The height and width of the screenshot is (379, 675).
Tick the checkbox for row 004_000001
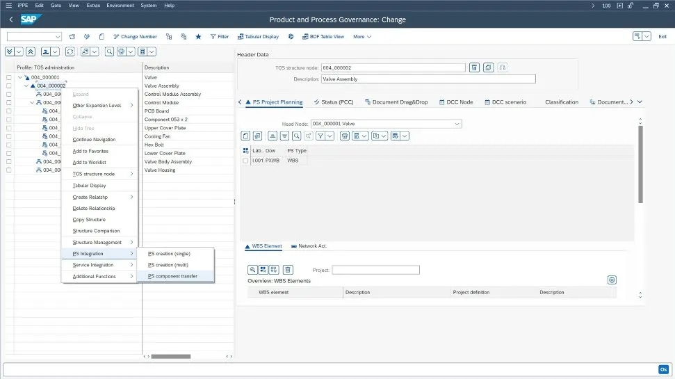pyautogui.click(x=9, y=77)
